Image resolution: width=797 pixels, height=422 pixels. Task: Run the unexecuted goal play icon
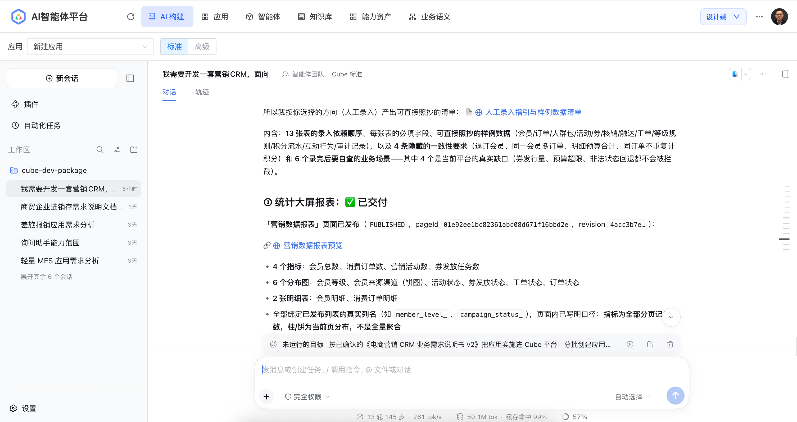tap(630, 344)
